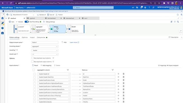183x103 pixels.
Task: Click the plus under the source1 node
Action: coord(31,32)
